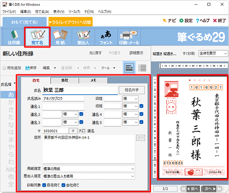Open the 差出人指定 dropdown
Image resolution: width=229 pixels, height=193 pixels.
click(88, 176)
